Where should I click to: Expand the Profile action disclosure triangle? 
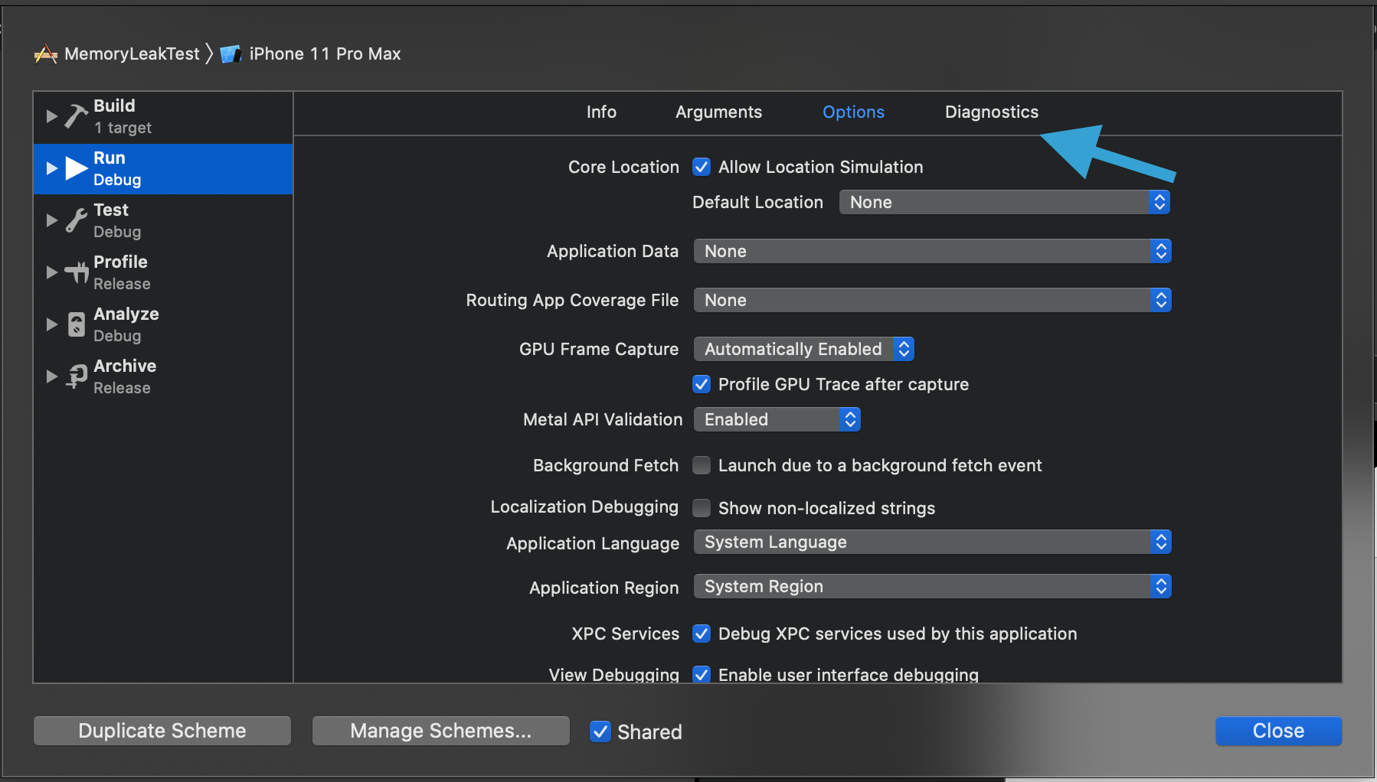coord(52,272)
